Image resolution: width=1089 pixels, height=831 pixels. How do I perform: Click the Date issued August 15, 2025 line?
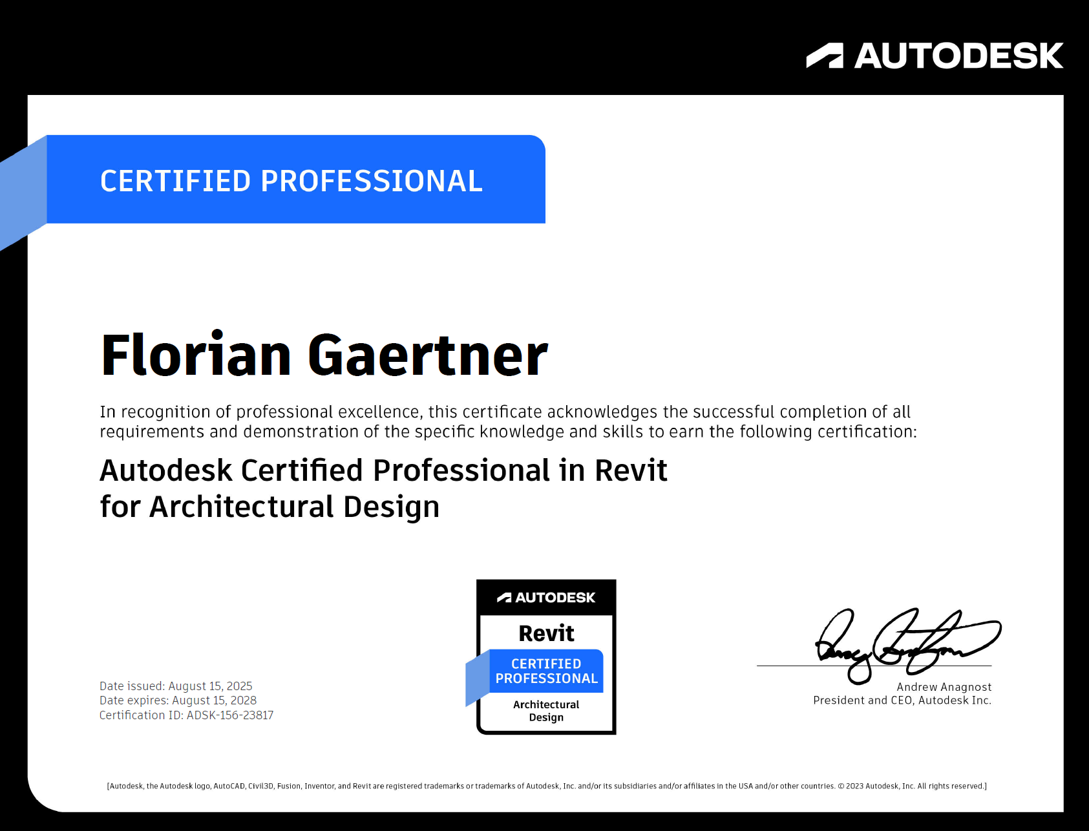176,686
